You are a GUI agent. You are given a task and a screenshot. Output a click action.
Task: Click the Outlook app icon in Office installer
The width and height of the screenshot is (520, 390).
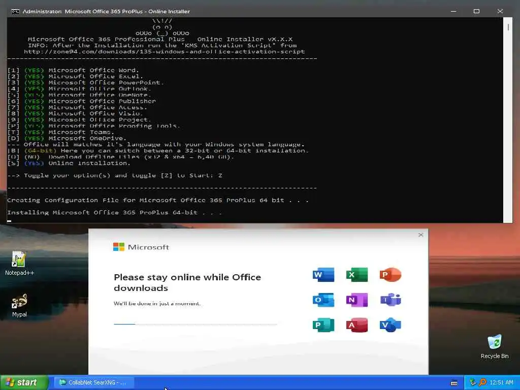[323, 300]
